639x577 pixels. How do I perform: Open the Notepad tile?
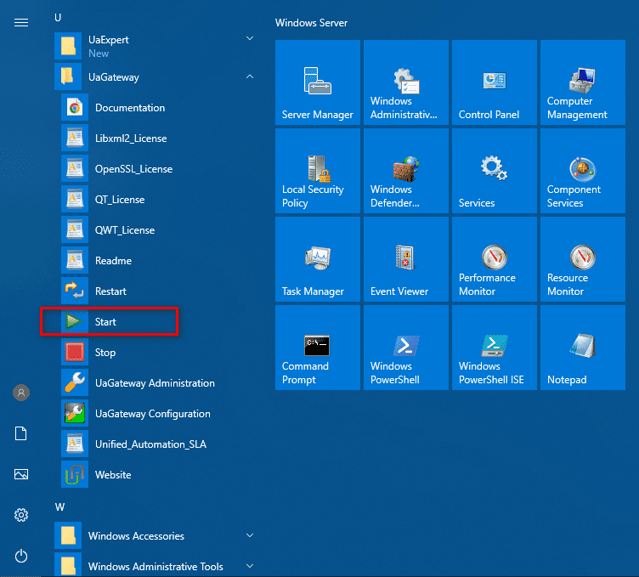pos(583,348)
